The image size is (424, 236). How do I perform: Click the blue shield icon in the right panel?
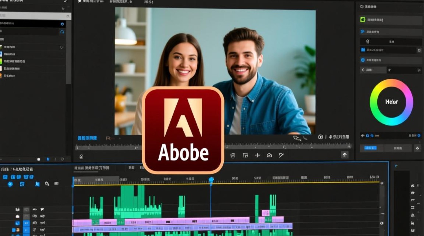click(363, 60)
